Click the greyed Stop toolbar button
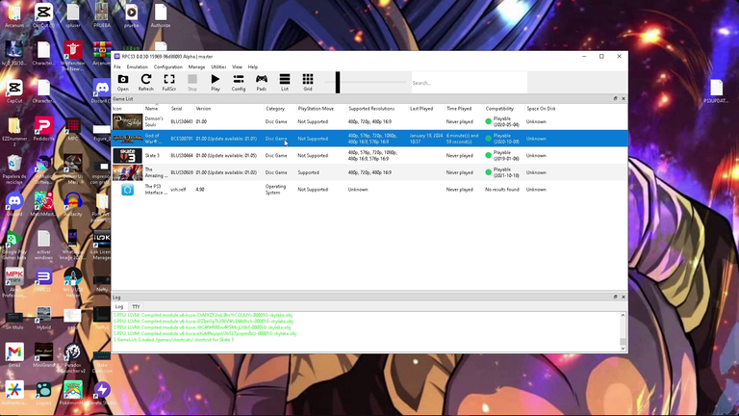Screen dimensions: 739x416 [192, 82]
